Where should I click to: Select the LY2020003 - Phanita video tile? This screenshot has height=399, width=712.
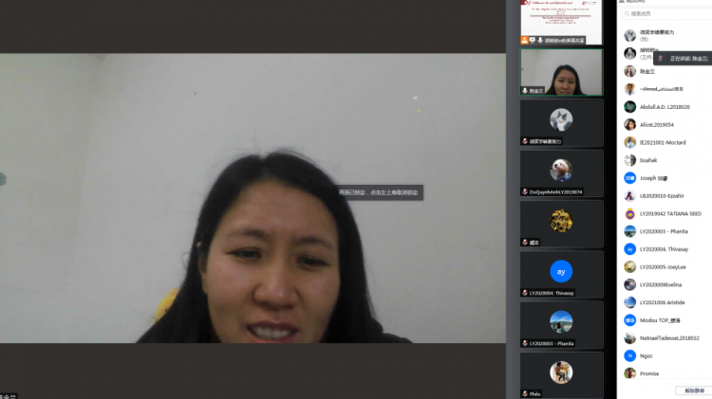click(561, 325)
